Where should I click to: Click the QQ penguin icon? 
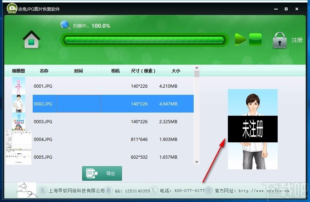click(x=108, y=191)
